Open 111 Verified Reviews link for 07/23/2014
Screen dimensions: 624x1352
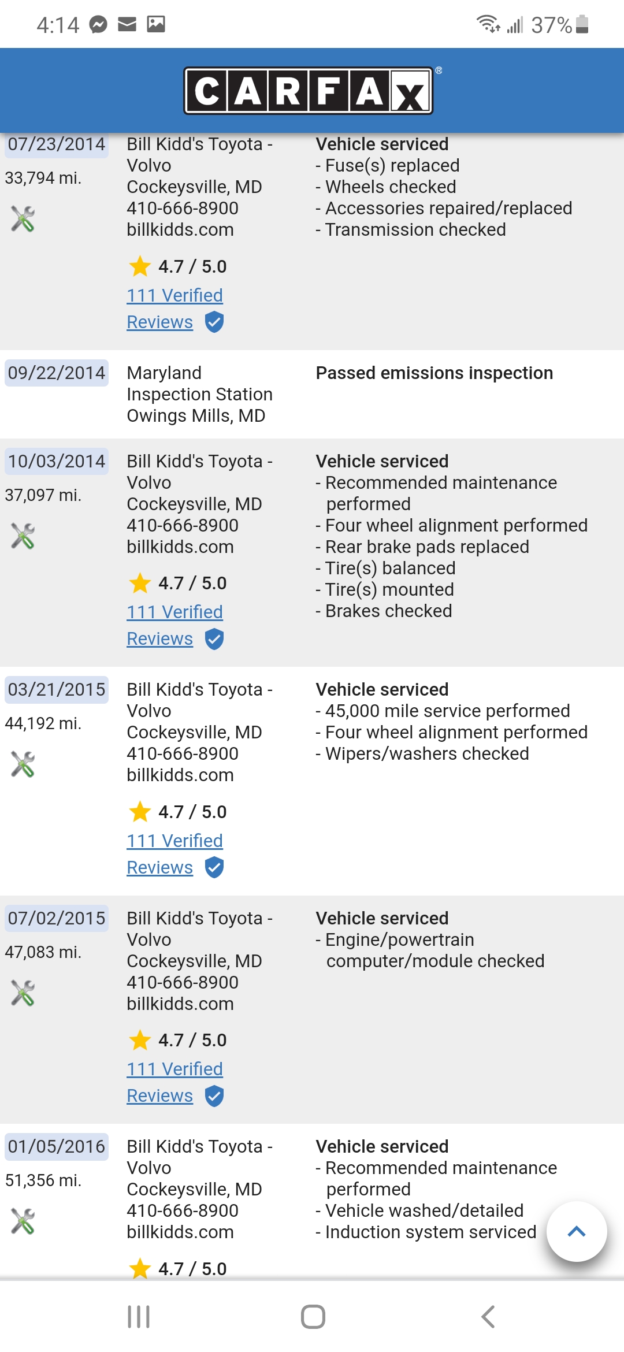click(174, 296)
